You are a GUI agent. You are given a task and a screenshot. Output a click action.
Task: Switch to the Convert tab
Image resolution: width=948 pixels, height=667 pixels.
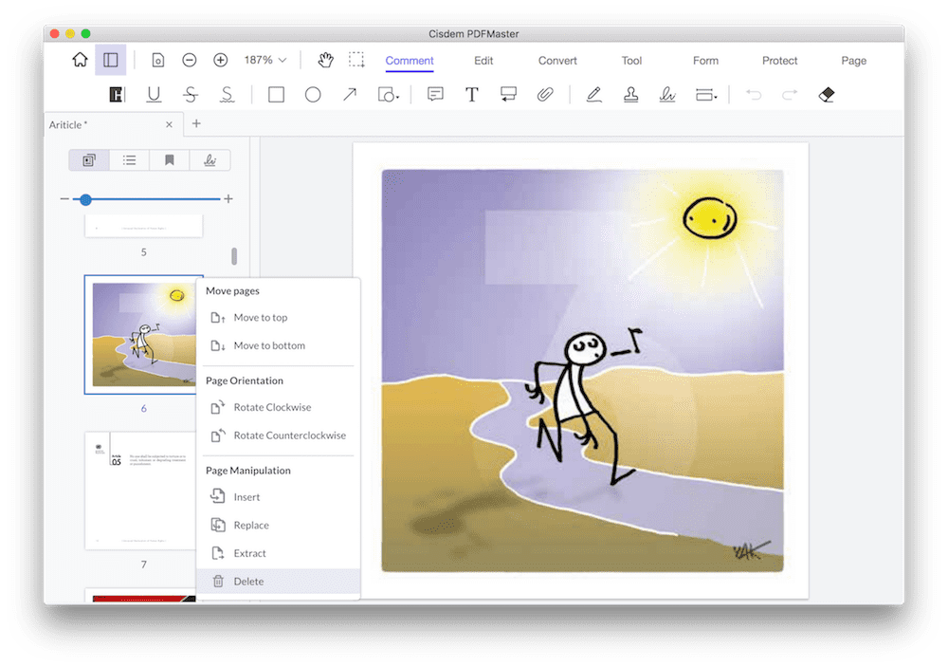(x=557, y=61)
